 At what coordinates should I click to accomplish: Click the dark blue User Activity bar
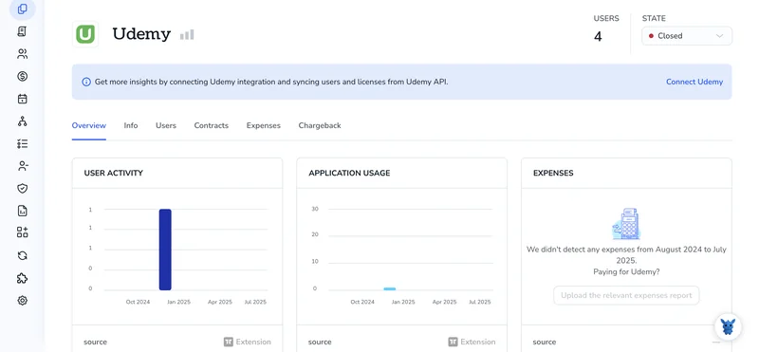pyautogui.click(x=165, y=250)
